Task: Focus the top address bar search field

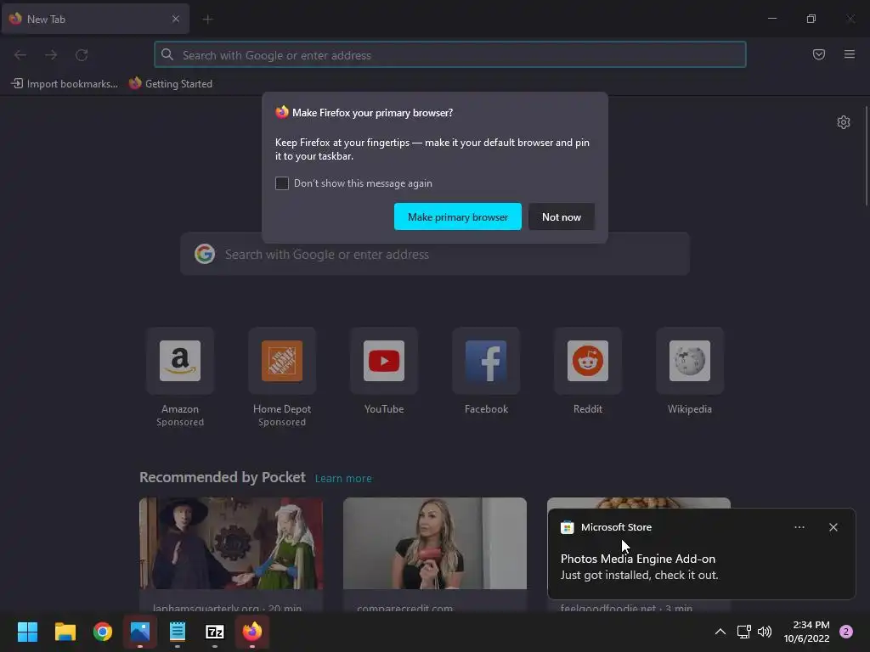Action: (450, 55)
